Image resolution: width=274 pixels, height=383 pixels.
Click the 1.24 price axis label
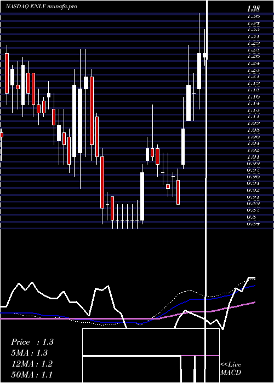(253, 63)
